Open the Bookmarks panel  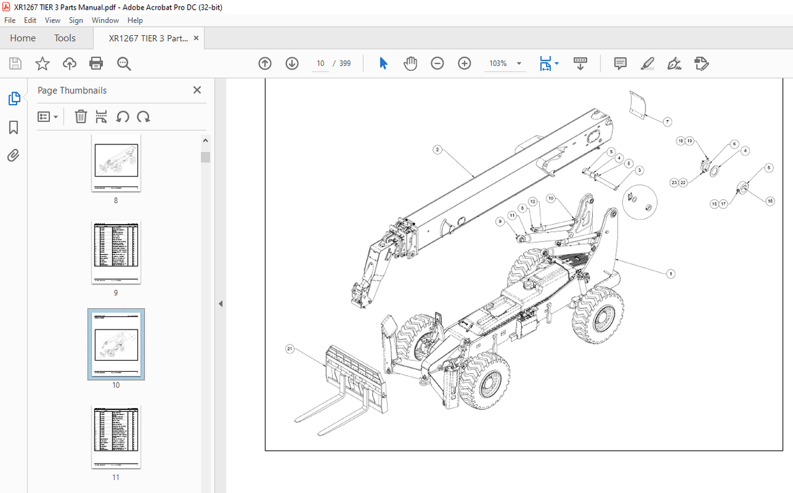[x=13, y=128]
